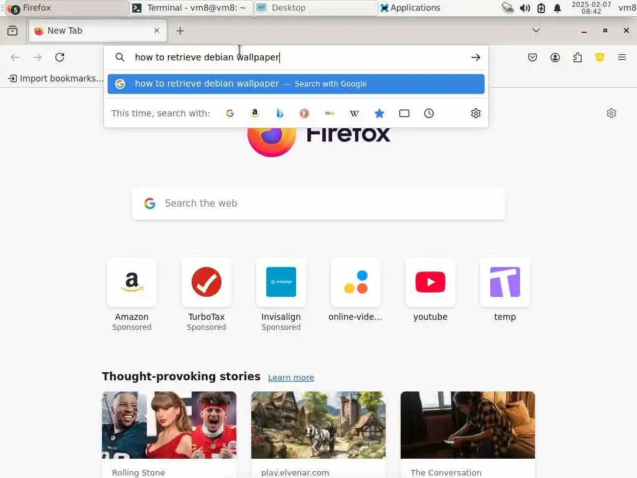Image resolution: width=637 pixels, height=478 pixels.
Task: Open notifications bell tray icon
Action: 557,8
